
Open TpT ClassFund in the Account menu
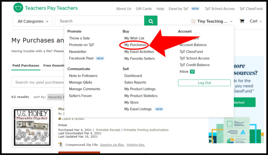tap(191, 51)
